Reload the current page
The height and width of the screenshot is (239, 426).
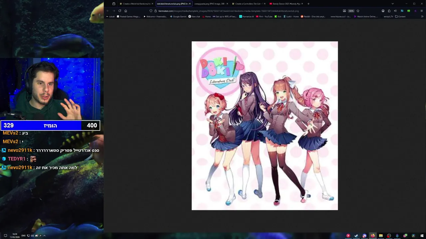(x=120, y=11)
